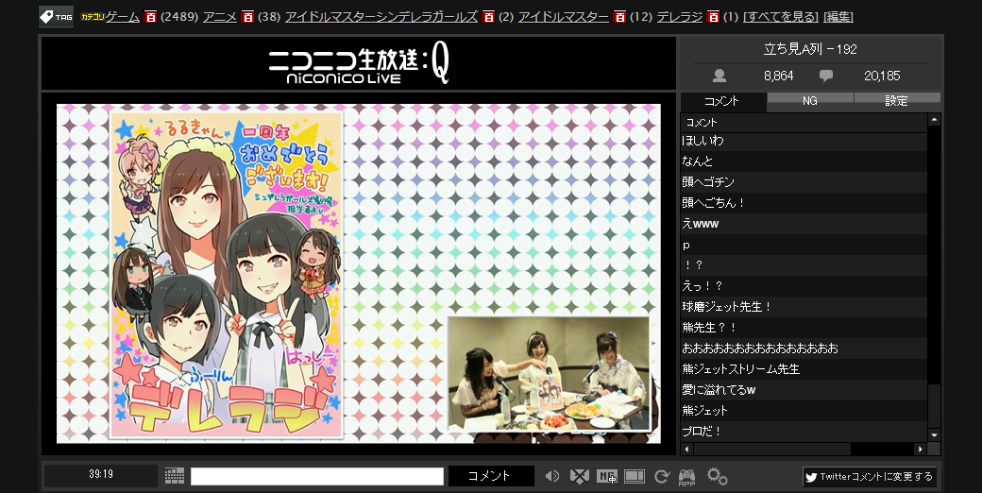Open the ゲーム category tag

pos(122,17)
